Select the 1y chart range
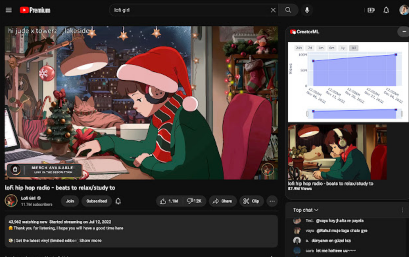The image size is (409, 257). 343,48
